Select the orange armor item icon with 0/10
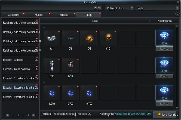This screenshot has height=120, width=181. click(70, 66)
